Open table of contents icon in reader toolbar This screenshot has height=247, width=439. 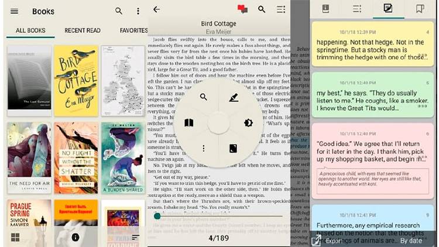[x=281, y=9]
